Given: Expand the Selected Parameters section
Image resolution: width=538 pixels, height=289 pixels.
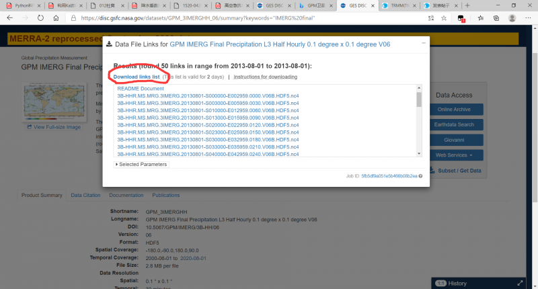Looking at the screenshot, I should 141,165.
